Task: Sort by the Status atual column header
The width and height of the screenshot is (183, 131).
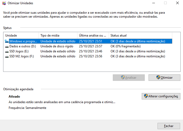Action: coord(140,36)
